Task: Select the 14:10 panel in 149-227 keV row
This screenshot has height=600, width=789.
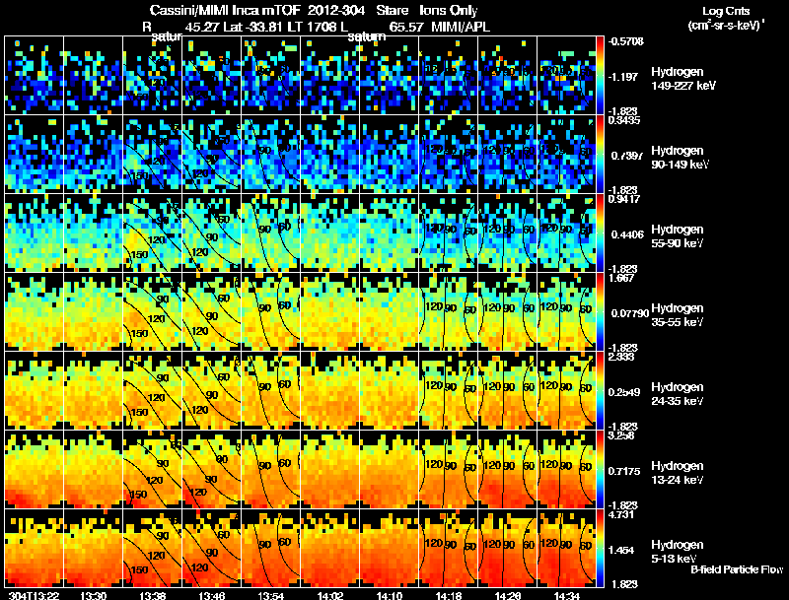Action: click(390, 75)
